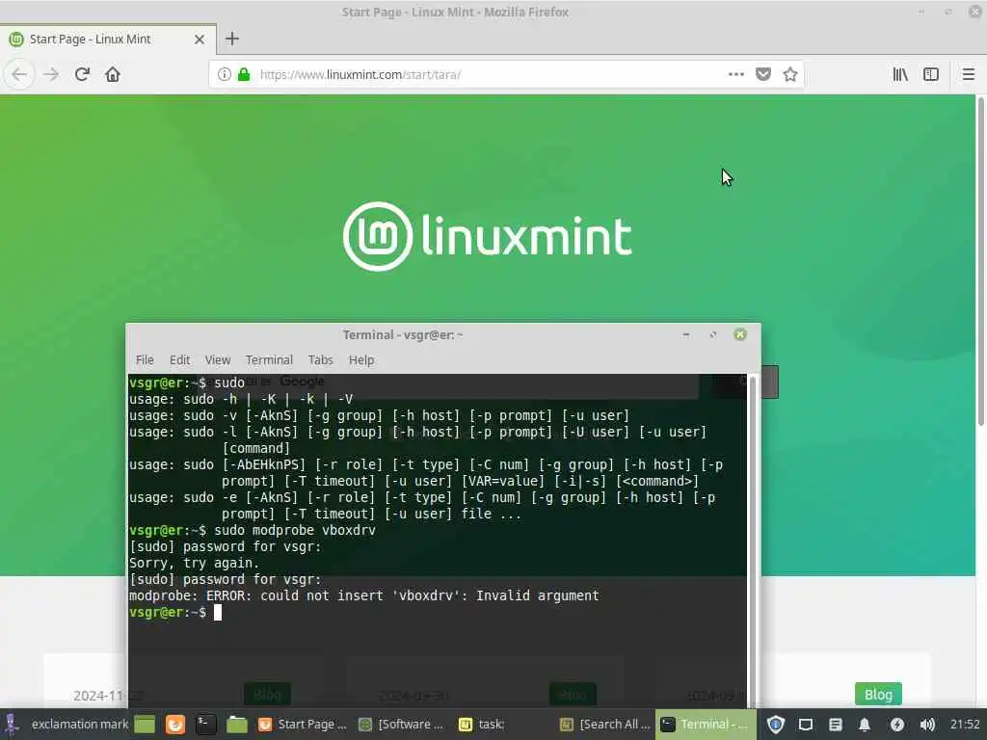
Task: Open the Tabs menu in Terminal
Action: click(x=320, y=360)
